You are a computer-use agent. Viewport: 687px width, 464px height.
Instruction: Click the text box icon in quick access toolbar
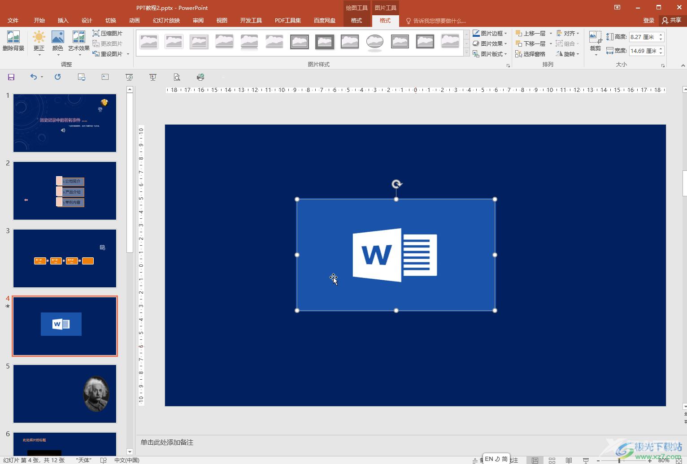pyautogui.click(x=105, y=77)
